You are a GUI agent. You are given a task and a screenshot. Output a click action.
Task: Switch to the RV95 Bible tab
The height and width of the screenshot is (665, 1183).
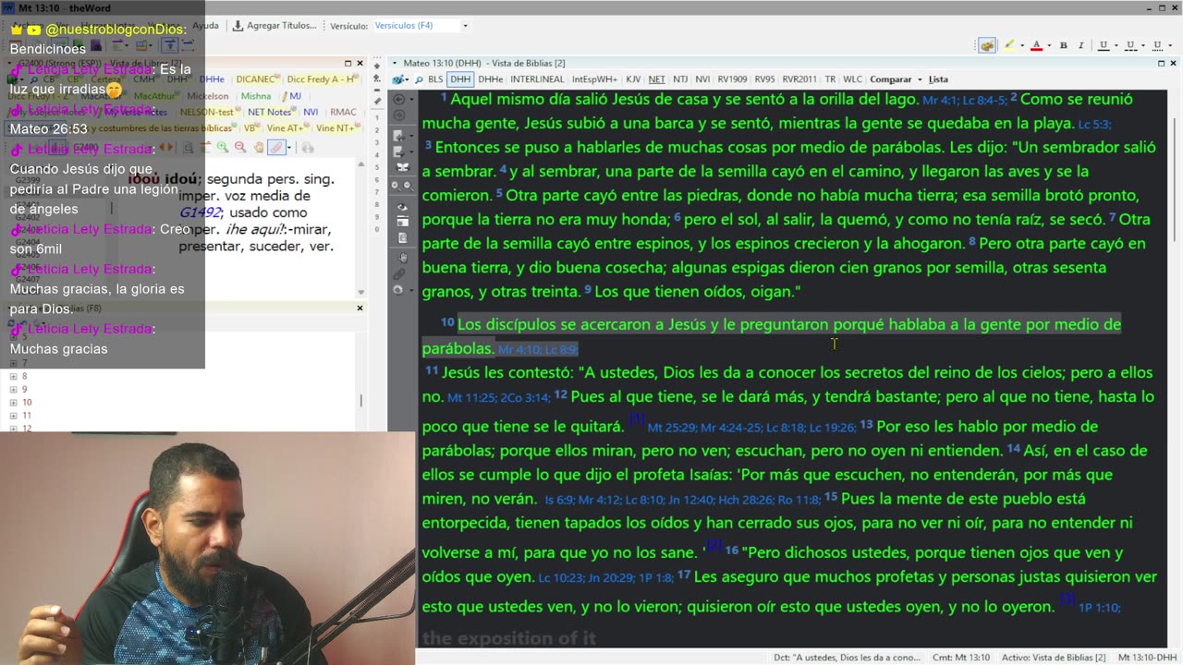[764, 79]
